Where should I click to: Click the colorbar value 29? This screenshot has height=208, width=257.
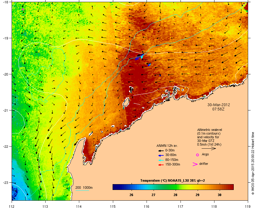pos(197,195)
